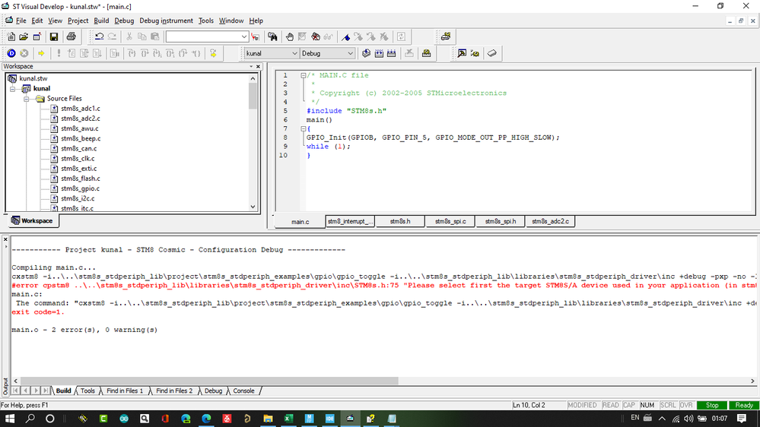Click the find text input field

(202, 36)
